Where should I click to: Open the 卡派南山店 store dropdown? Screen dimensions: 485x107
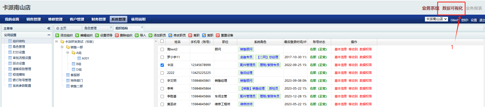436,19
